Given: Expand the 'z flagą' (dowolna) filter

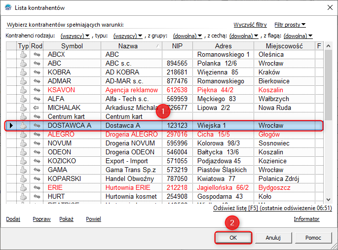Looking at the screenshot, I should coord(298,36).
